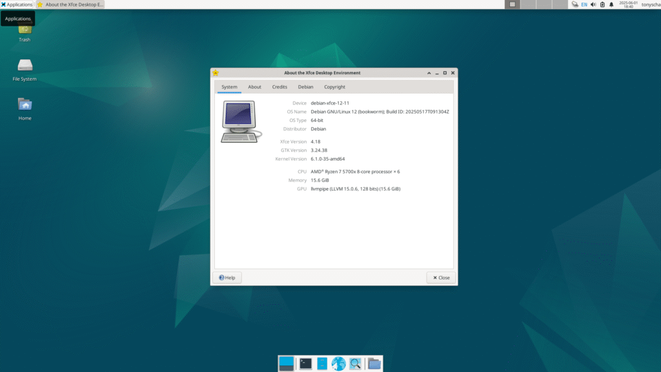Click the date and time clock
The height and width of the screenshot is (372, 661).
(628, 5)
